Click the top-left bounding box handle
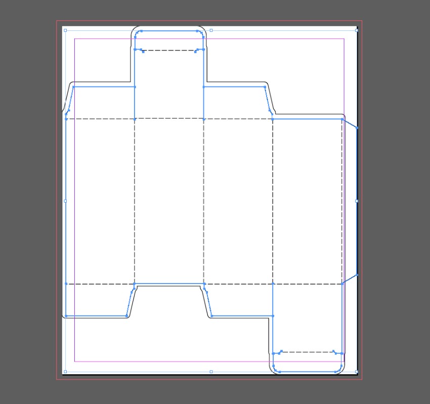 pyautogui.click(x=65, y=30)
